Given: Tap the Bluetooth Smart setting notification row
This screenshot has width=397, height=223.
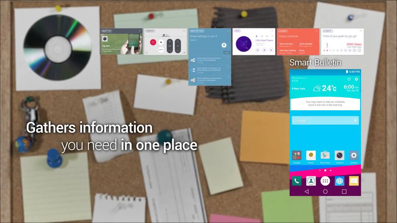Looking at the screenshot, I should [210, 70].
